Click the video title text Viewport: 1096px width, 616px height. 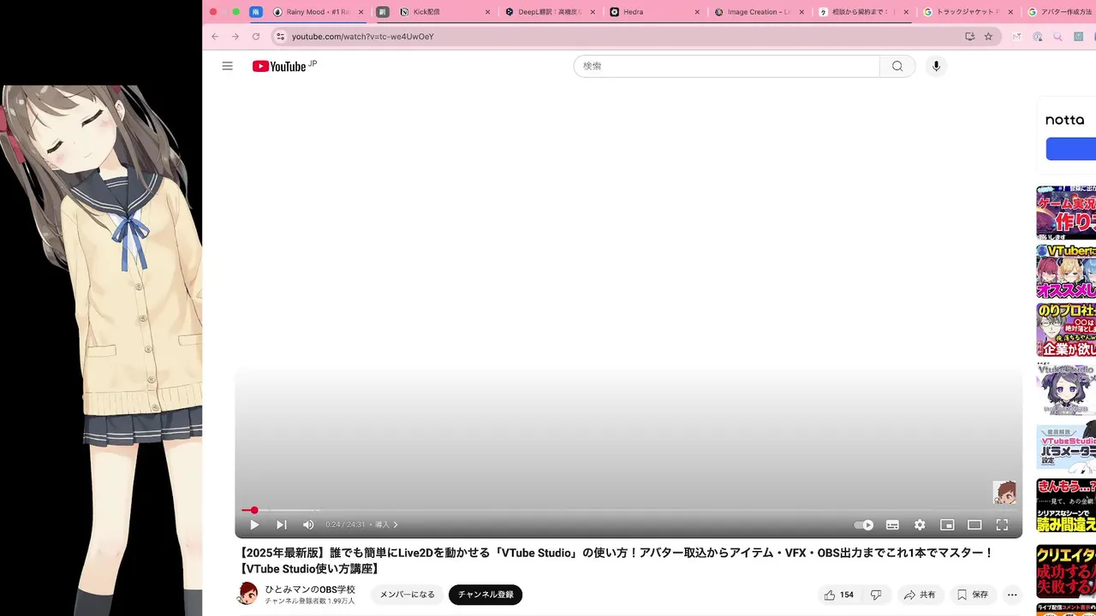616,560
